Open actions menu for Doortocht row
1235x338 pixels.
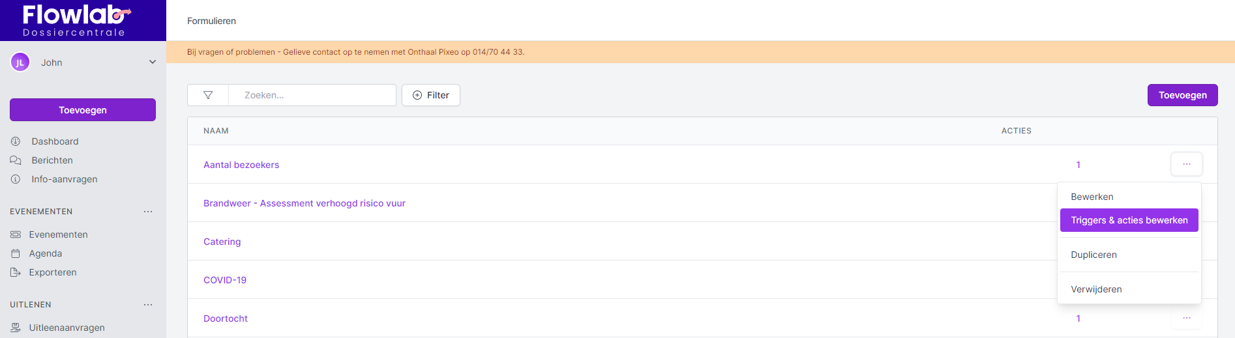[1186, 318]
